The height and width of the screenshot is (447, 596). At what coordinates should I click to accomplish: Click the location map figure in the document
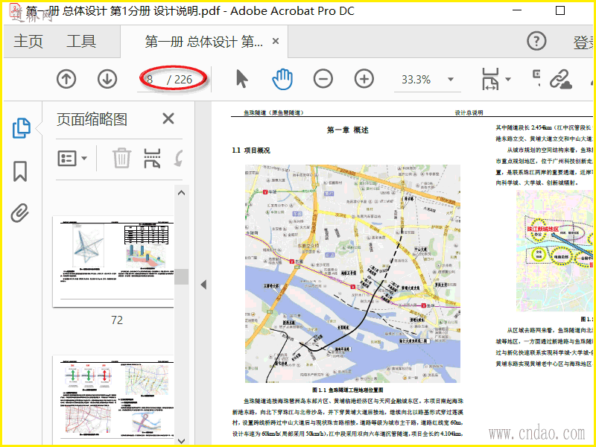pos(352,273)
